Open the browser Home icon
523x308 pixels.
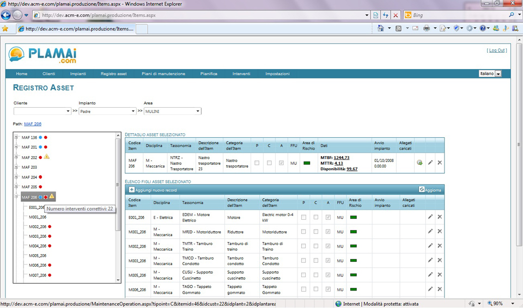tap(381, 28)
